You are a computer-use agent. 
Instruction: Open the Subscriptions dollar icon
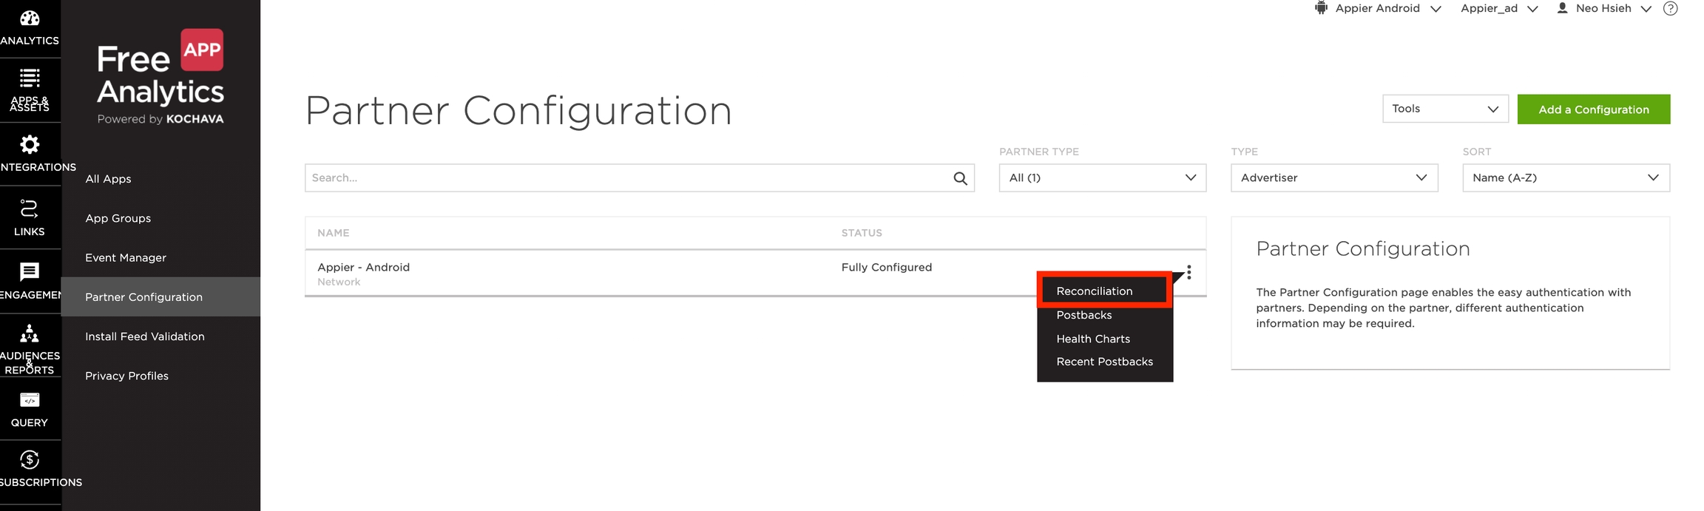[30, 460]
